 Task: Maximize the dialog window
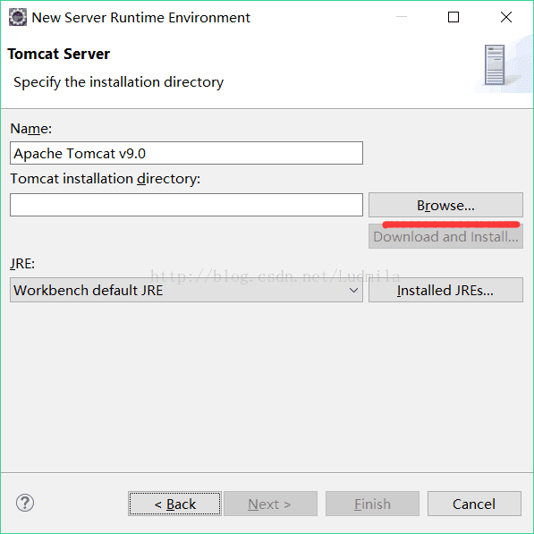click(x=453, y=17)
